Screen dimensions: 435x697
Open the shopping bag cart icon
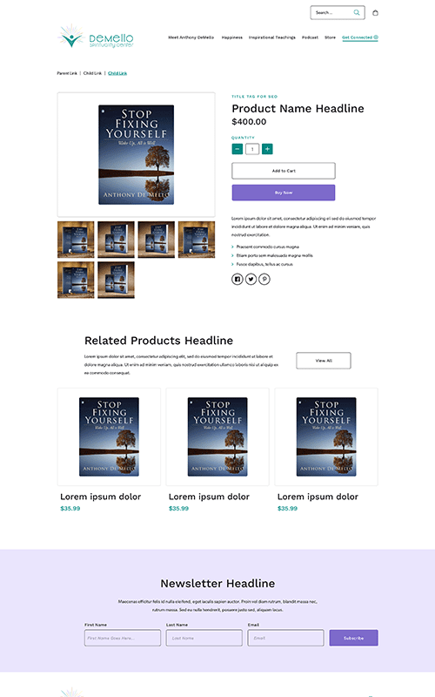coord(375,13)
